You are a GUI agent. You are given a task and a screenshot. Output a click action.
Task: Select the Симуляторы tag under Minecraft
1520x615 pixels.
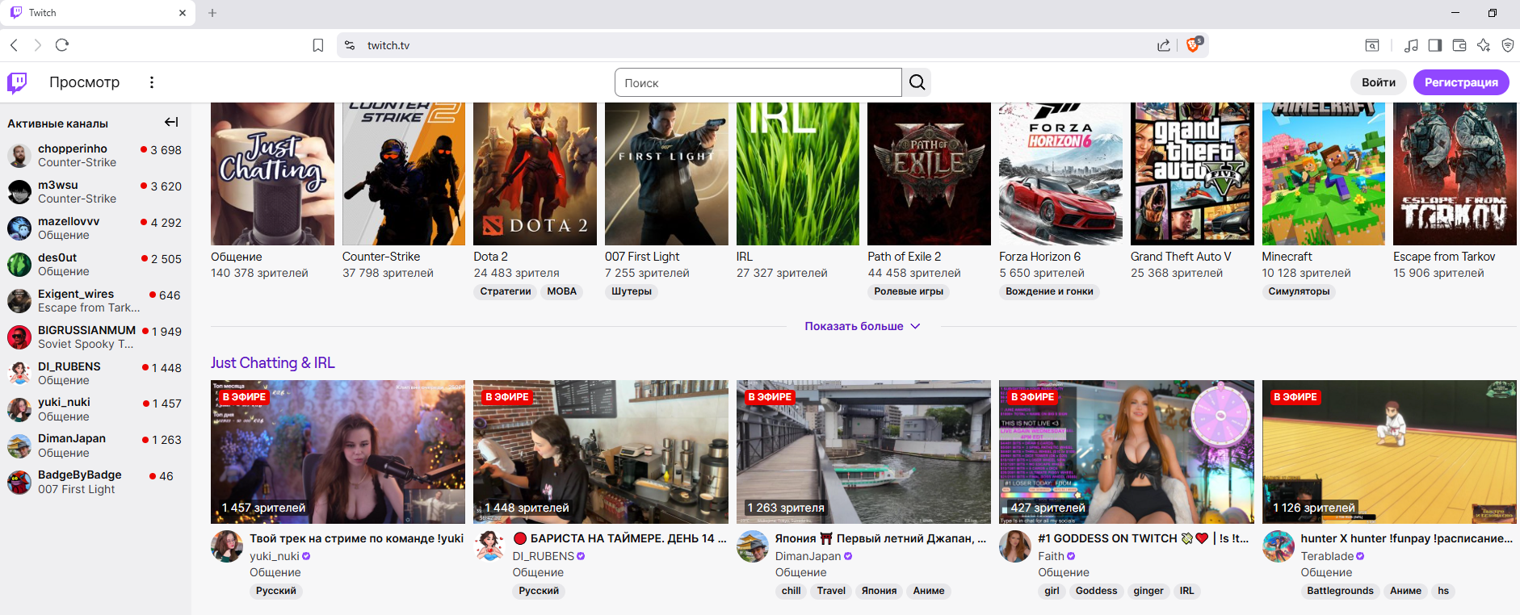click(1299, 291)
